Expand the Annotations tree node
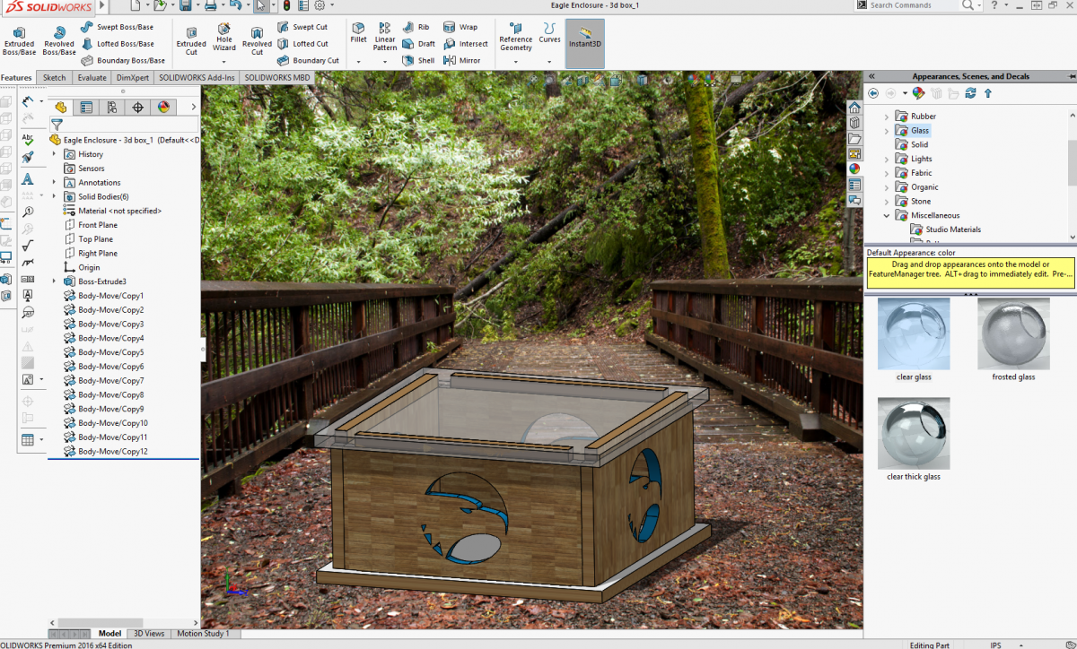The height and width of the screenshot is (649, 1077). pyautogui.click(x=55, y=183)
